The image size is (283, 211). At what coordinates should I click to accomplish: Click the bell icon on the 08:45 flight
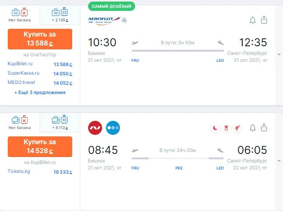(x=252, y=128)
